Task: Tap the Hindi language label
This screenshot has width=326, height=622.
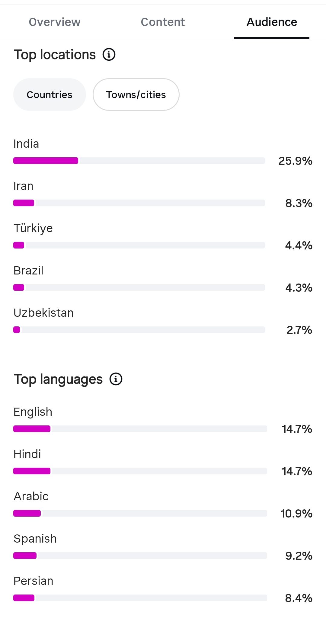Action: pyautogui.click(x=27, y=454)
